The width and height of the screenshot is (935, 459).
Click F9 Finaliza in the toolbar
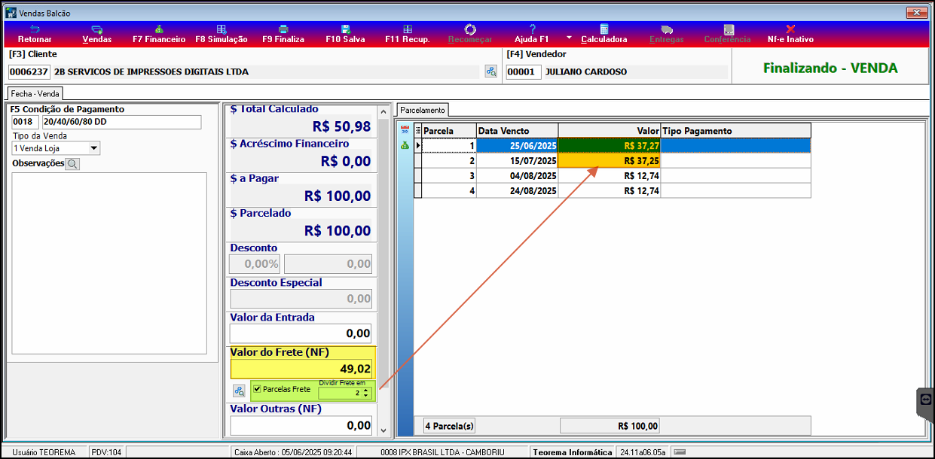pyautogui.click(x=283, y=34)
